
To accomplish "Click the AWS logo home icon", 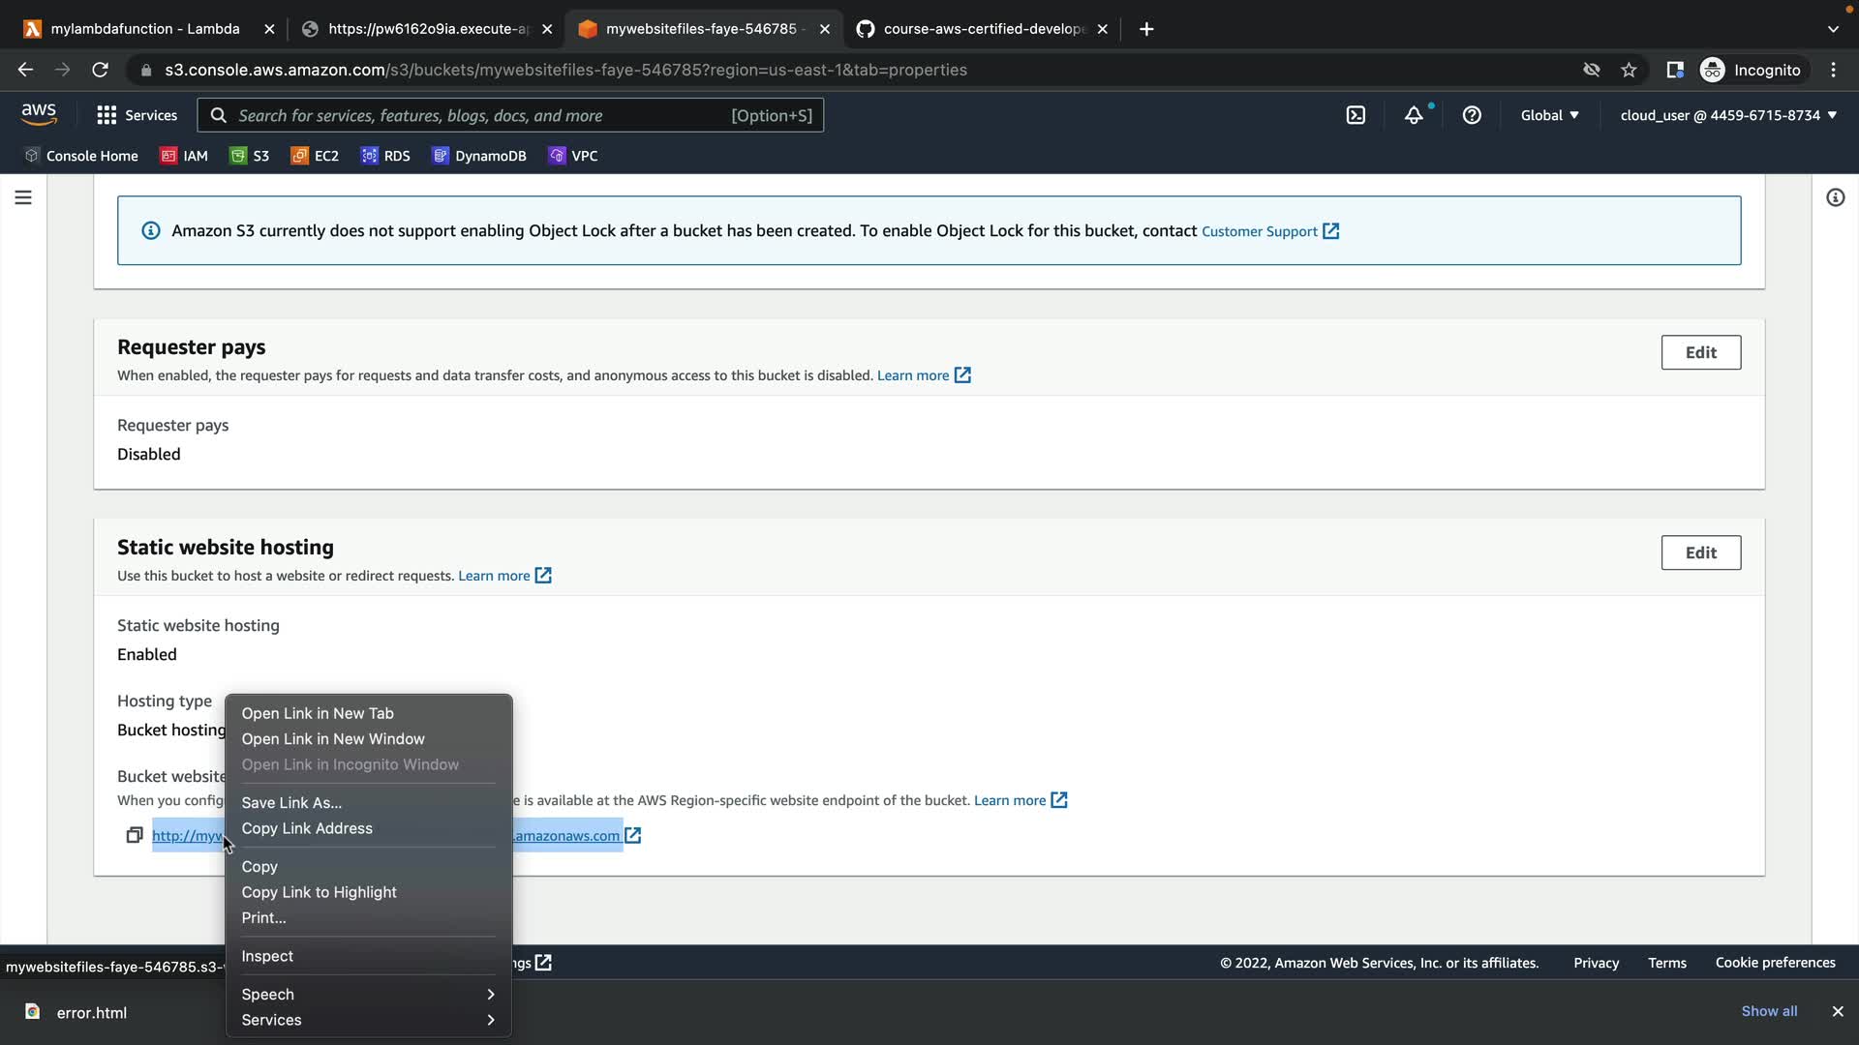I will point(39,114).
